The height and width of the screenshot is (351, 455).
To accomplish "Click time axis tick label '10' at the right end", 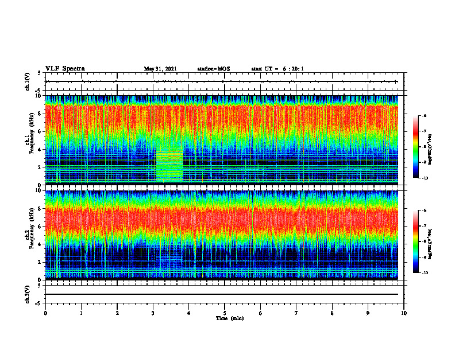I will click(x=404, y=313).
